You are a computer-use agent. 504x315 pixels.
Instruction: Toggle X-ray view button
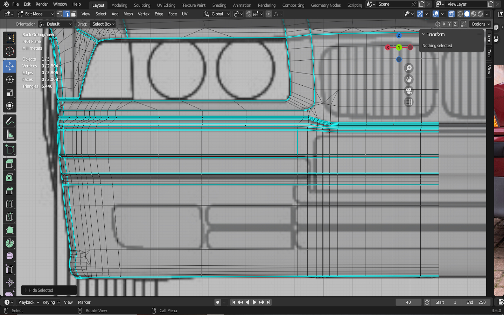tap(451, 14)
